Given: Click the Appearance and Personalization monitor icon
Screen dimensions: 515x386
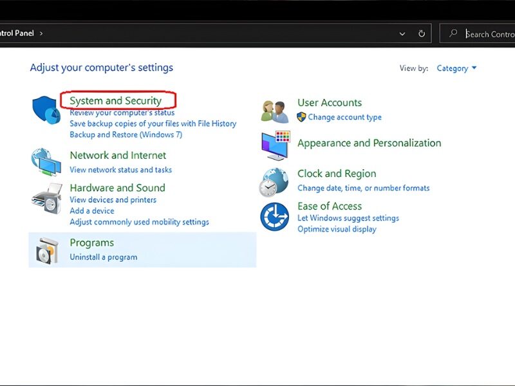Looking at the screenshot, I should tap(275, 145).
